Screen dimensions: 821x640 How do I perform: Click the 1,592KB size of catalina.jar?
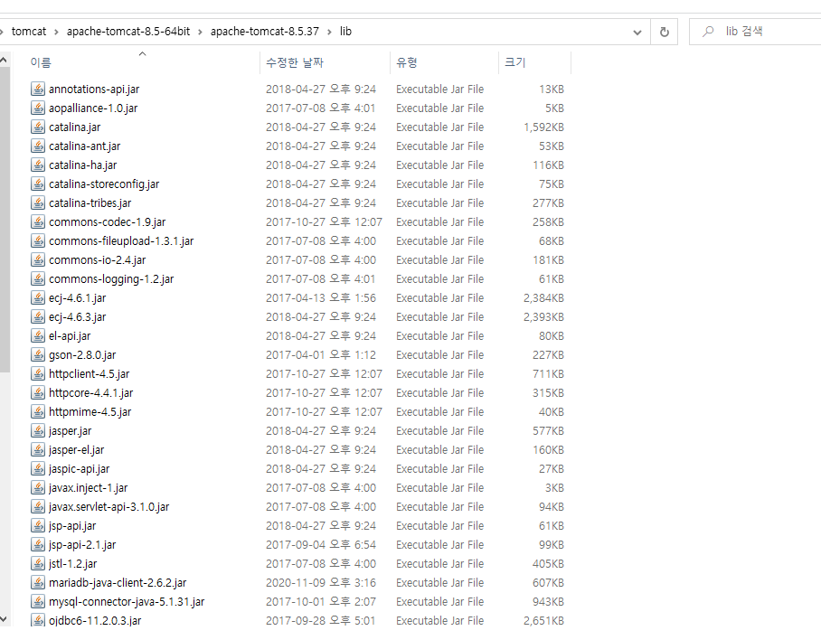coord(543,127)
